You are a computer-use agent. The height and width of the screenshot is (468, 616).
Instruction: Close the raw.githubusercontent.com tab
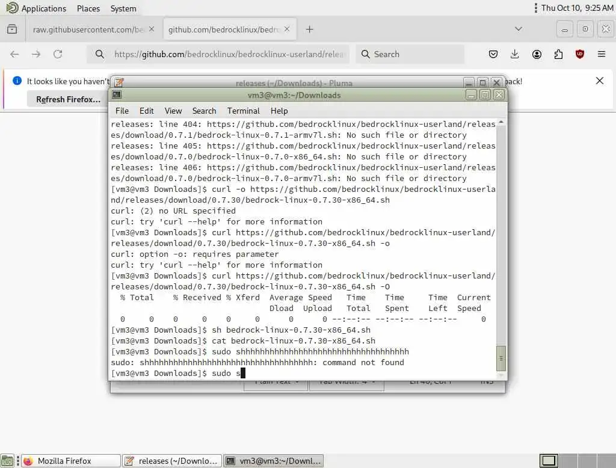pos(152,29)
